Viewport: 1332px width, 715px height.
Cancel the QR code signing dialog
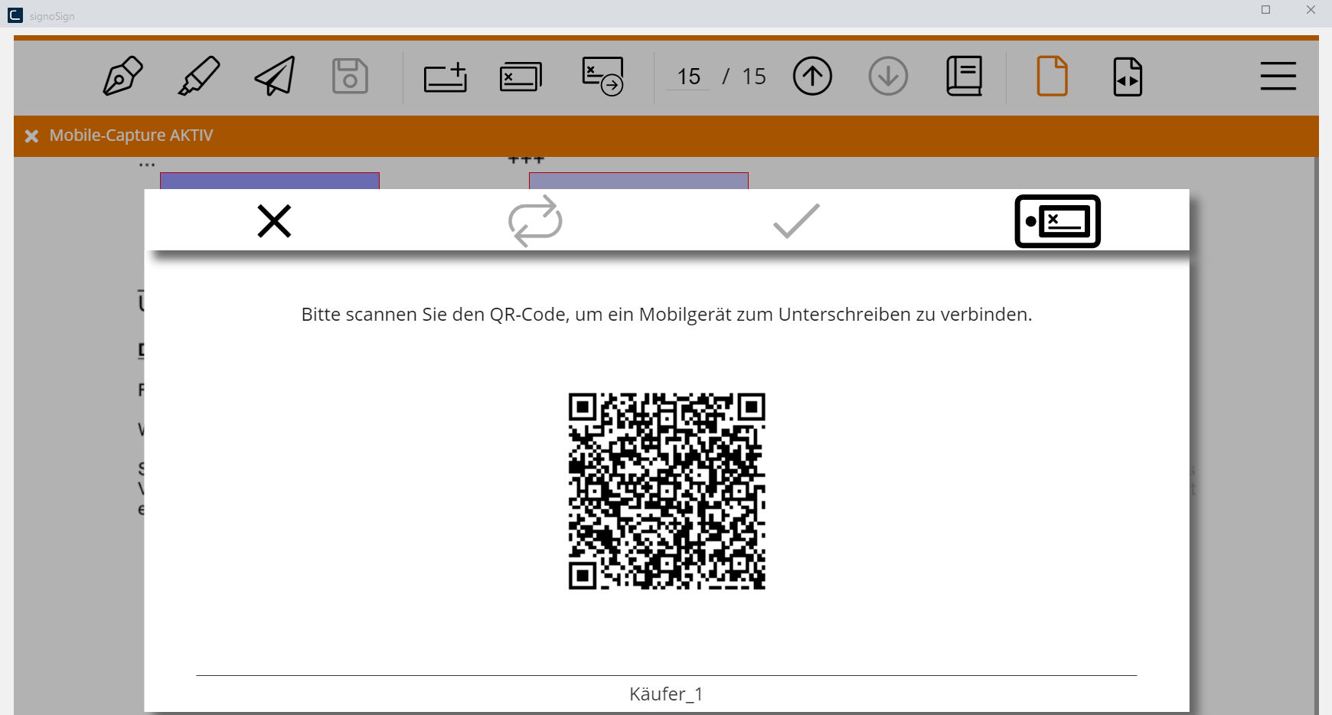(x=274, y=221)
